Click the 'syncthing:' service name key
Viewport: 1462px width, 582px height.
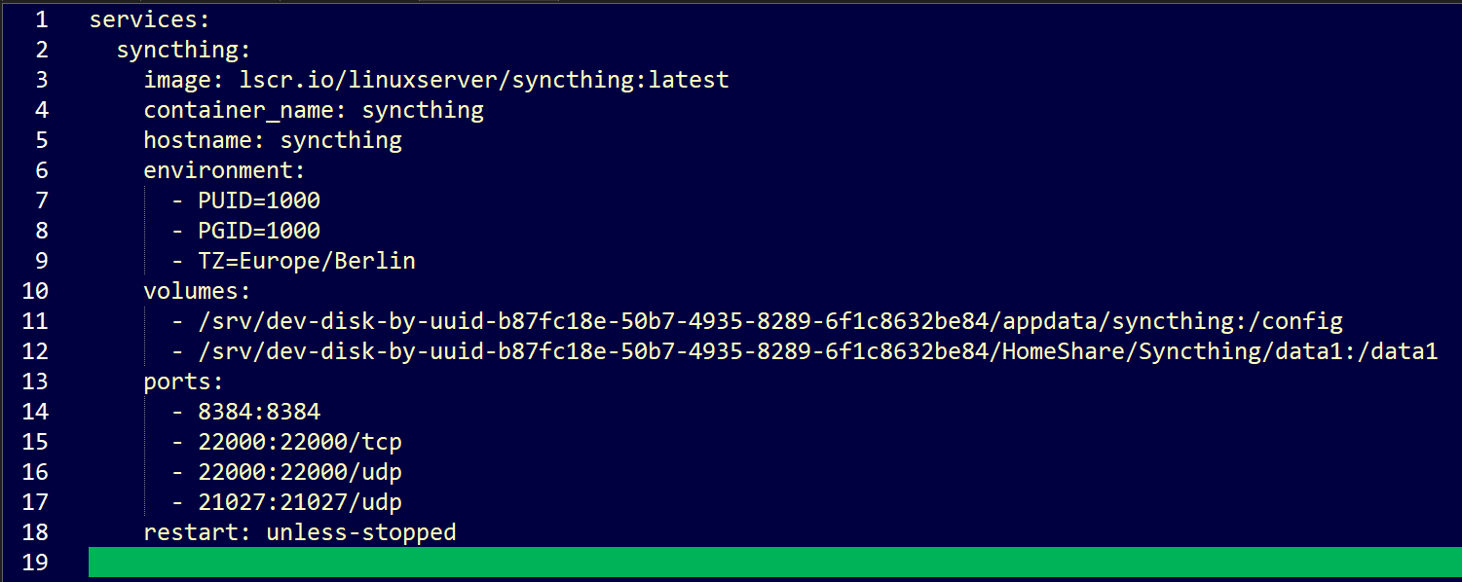[x=183, y=49]
